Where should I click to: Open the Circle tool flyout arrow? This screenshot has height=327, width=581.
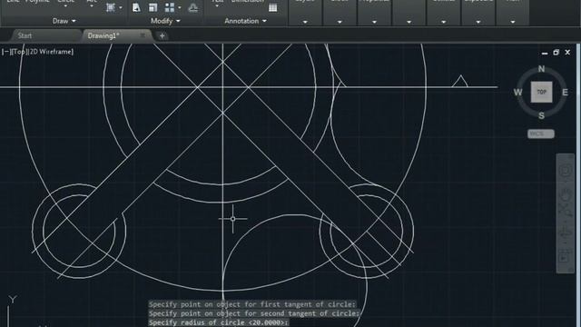[x=65, y=6]
